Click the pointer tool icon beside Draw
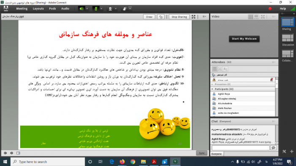Screen dimensions: 296x166 pos(160,17)
